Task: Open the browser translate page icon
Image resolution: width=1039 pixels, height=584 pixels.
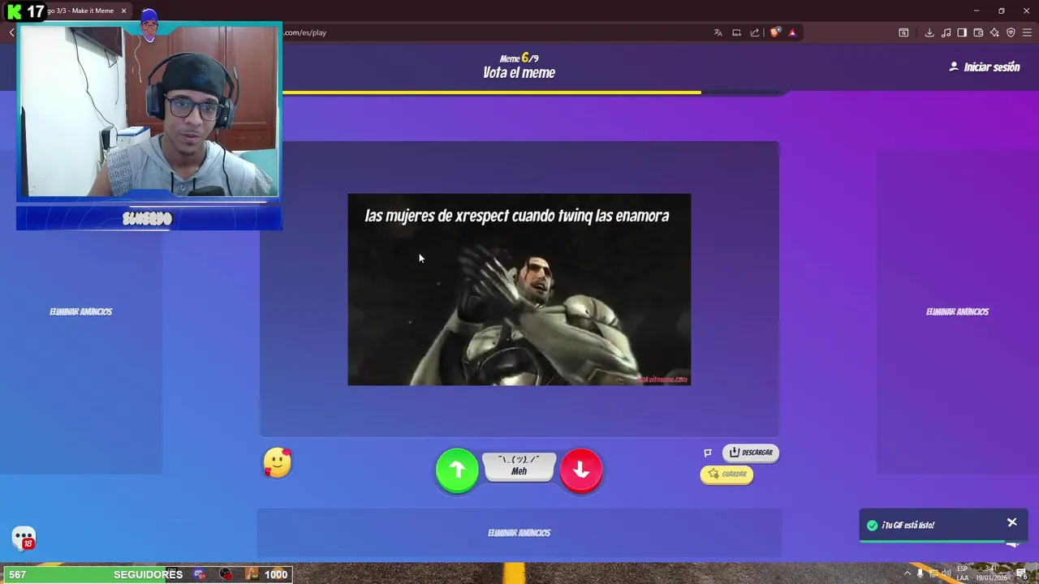Action: click(x=718, y=32)
